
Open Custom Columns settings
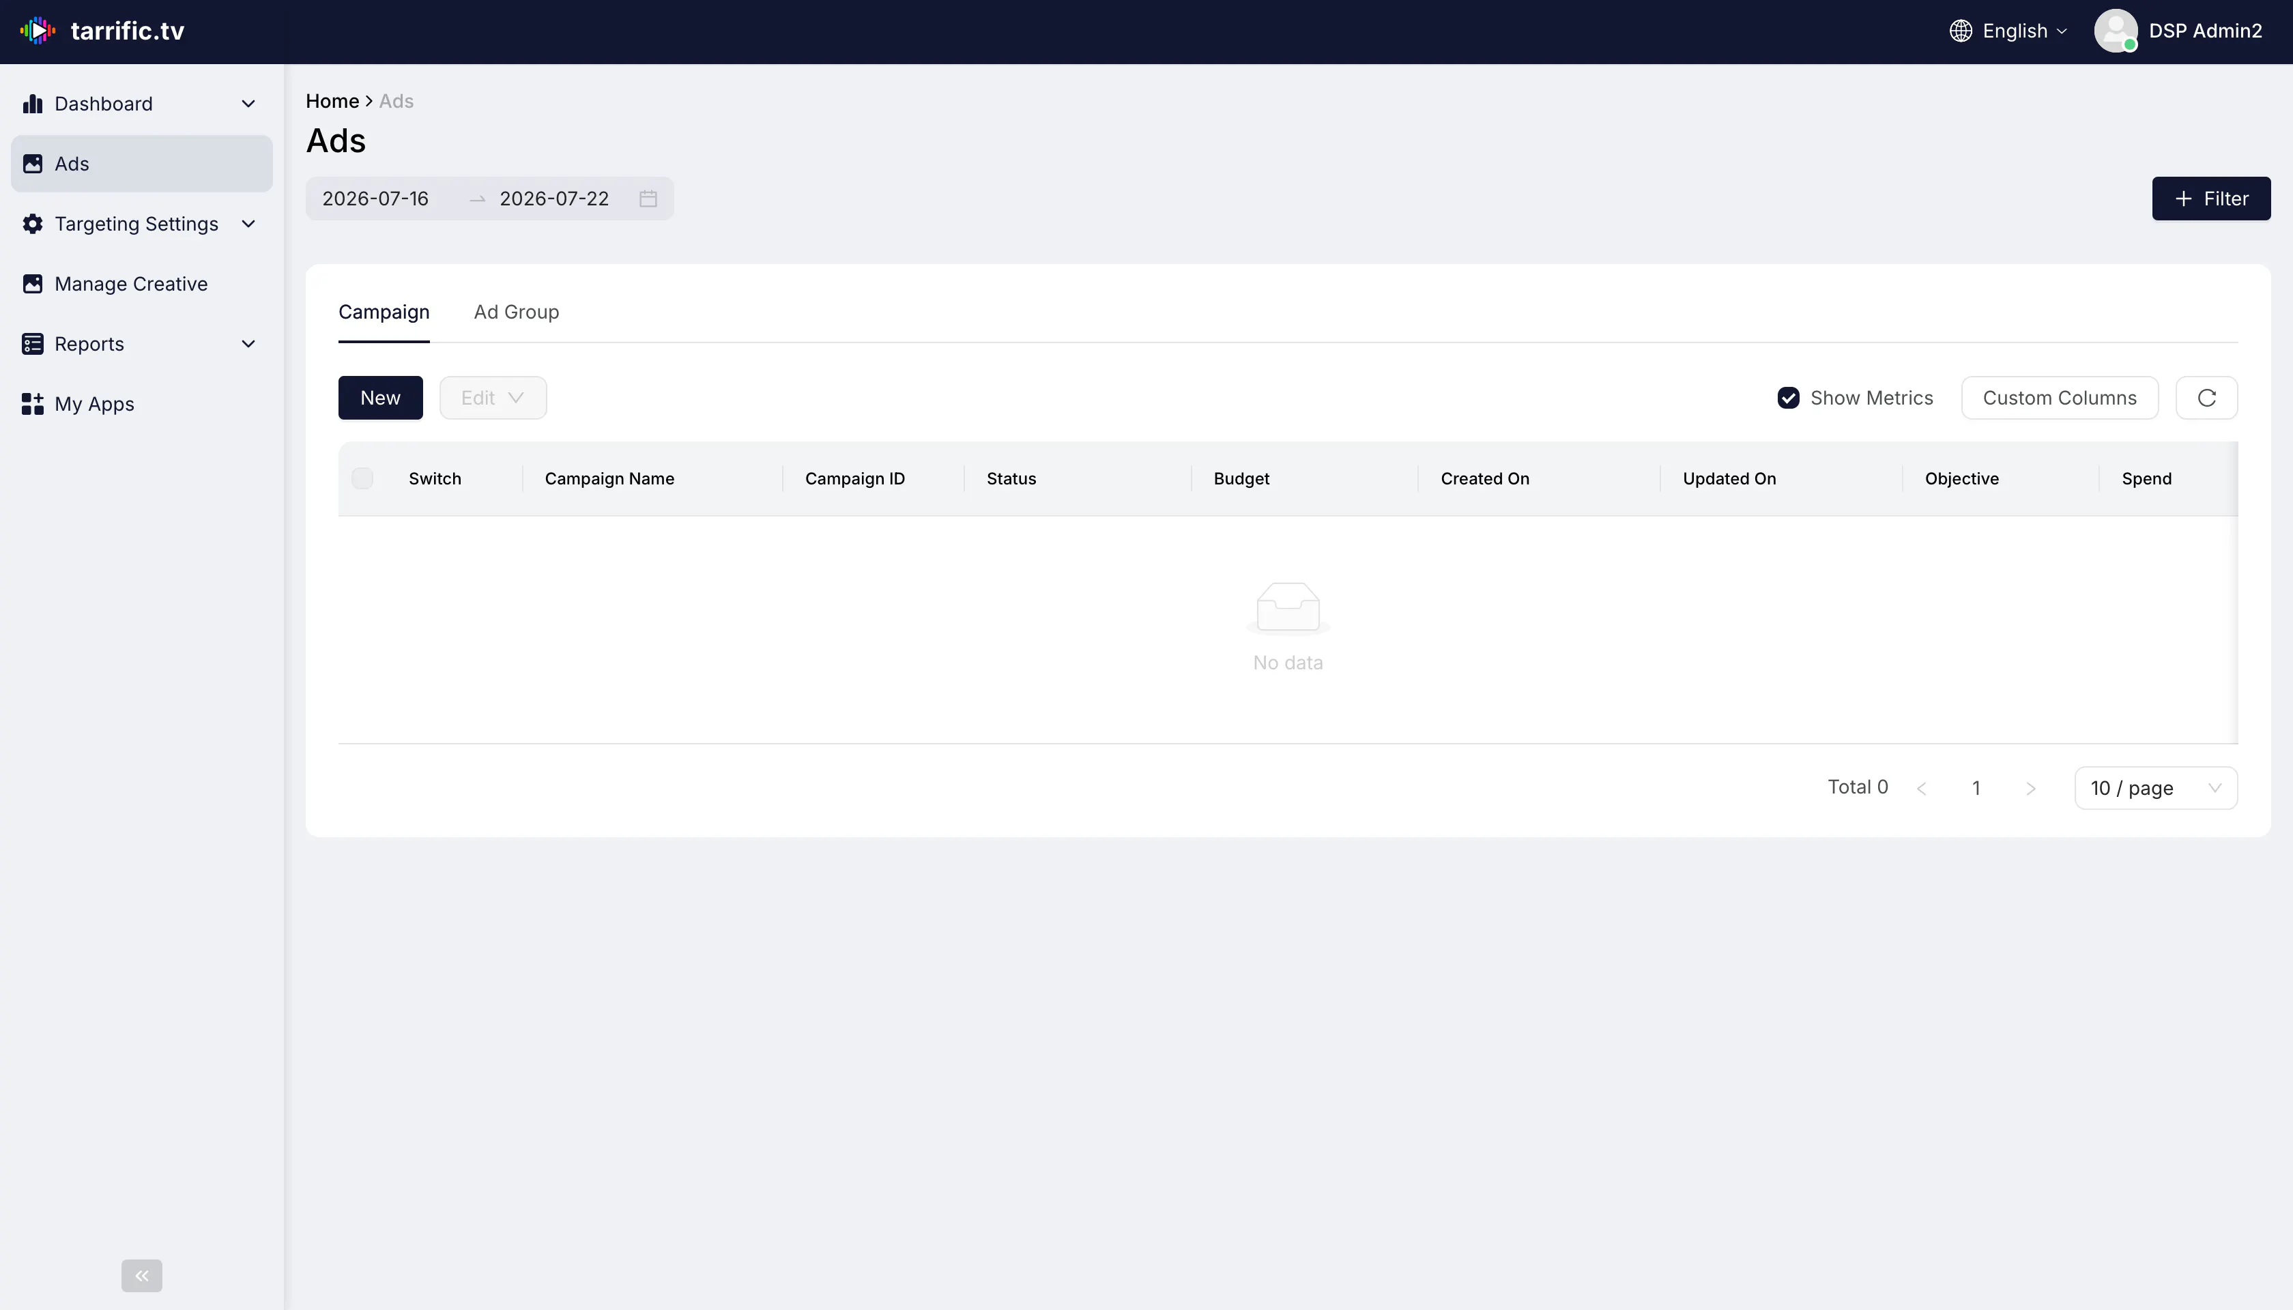click(x=2060, y=398)
